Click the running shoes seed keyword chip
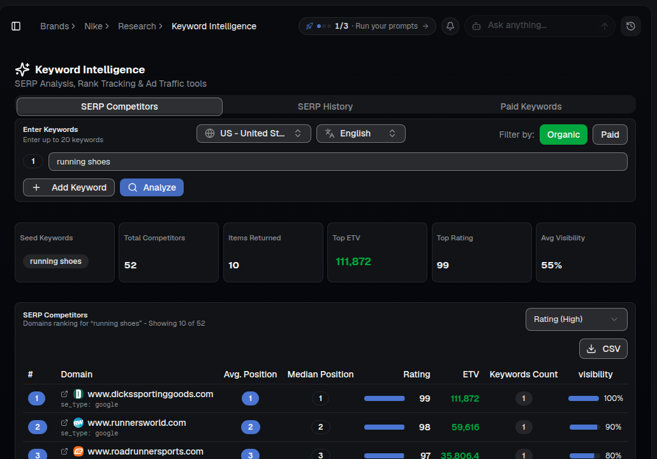Image resolution: width=657 pixels, height=459 pixels. point(55,261)
